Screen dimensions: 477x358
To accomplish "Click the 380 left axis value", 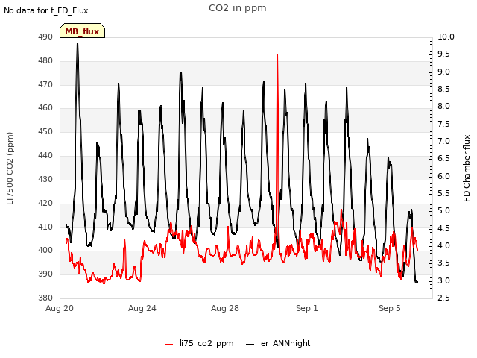I will tap(45, 298).
